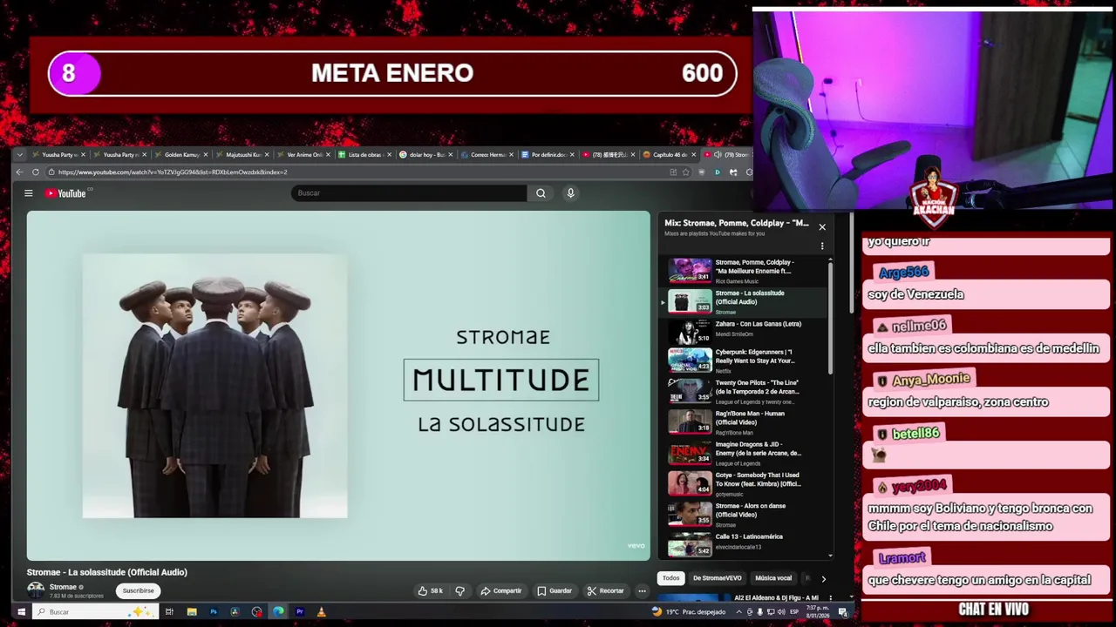Click the YouTube search magnifier button
Viewport: 1116px width, 627px height.
point(541,193)
